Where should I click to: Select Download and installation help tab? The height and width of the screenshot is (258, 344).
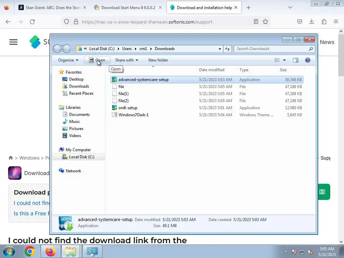pyautogui.click(x=204, y=7)
